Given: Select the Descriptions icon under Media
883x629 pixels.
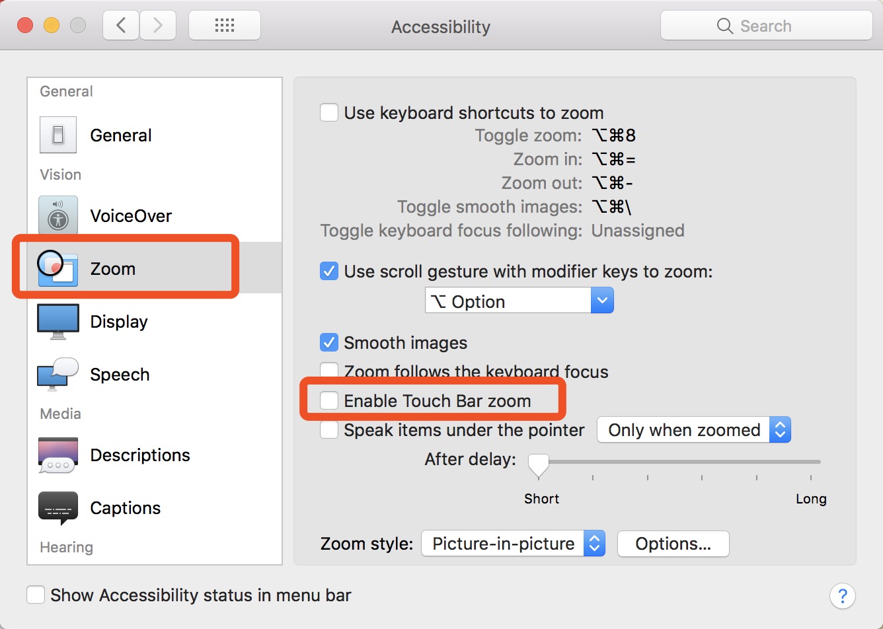Looking at the screenshot, I should point(58,455).
